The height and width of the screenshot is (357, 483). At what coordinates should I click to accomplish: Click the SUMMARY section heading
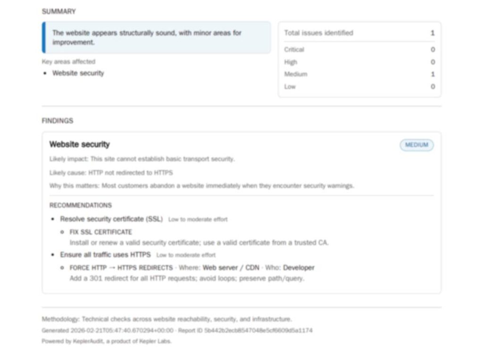click(58, 11)
